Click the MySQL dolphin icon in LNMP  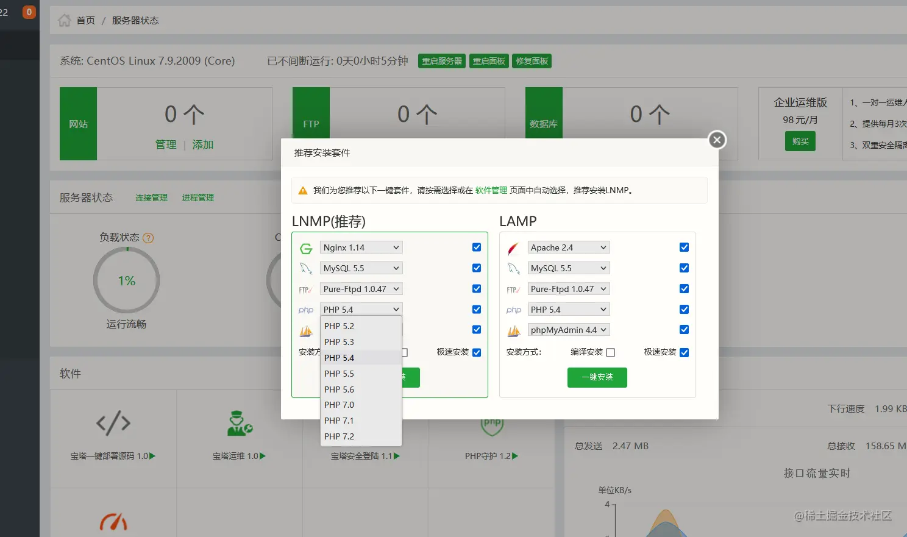pyautogui.click(x=306, y=268)
